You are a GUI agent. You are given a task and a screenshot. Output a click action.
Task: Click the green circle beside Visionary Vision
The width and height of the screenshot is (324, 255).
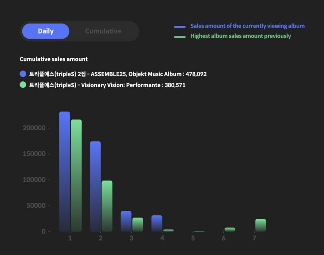click(23, 85)
